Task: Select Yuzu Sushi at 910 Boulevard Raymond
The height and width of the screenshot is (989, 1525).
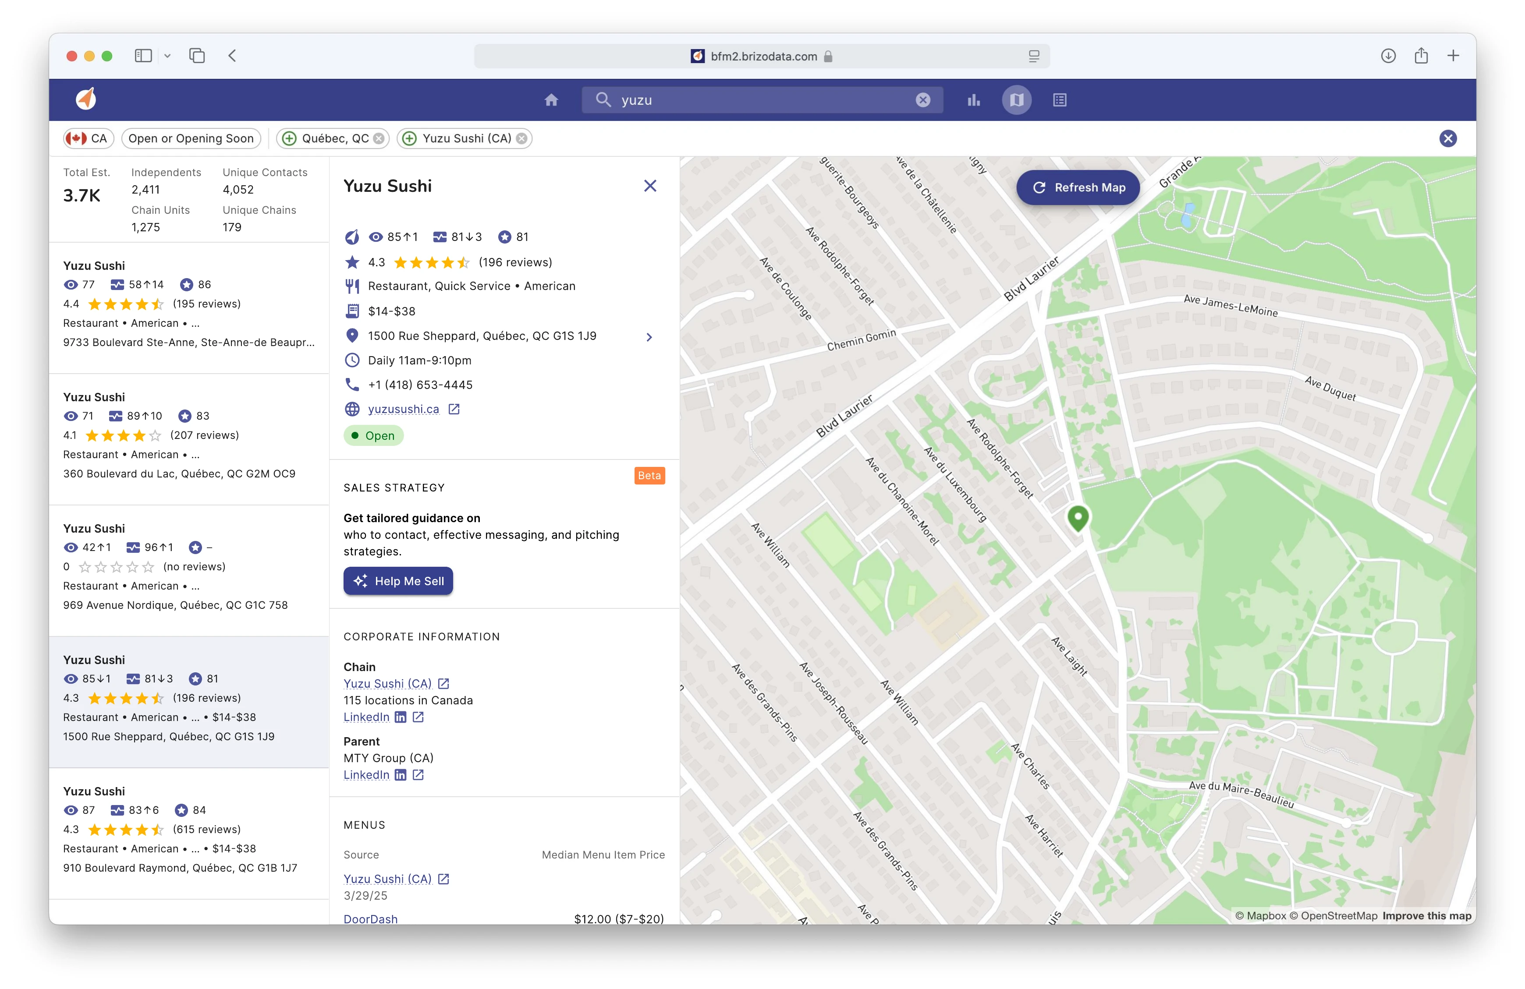Action: (x=189, y=833)
